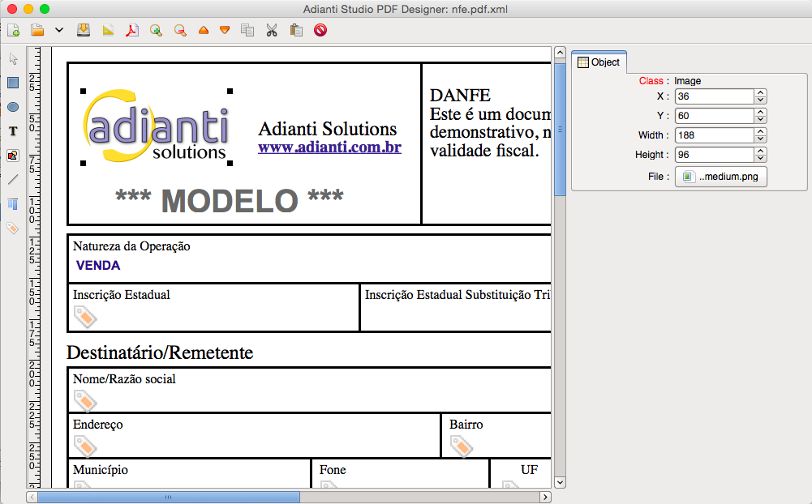Save the document with the download-tray icon
The image size is (812, 504).
tap(84, 30)
